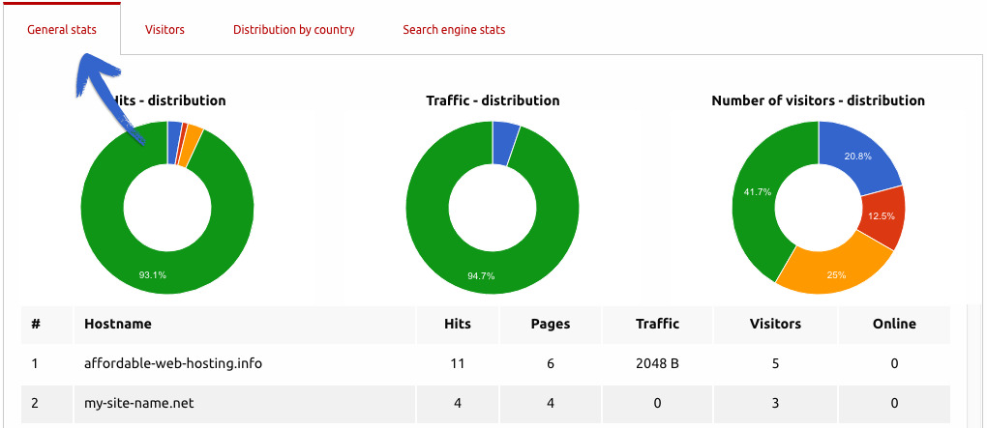Select the 20.8% blue segment in visitors chart

(857, 157)
